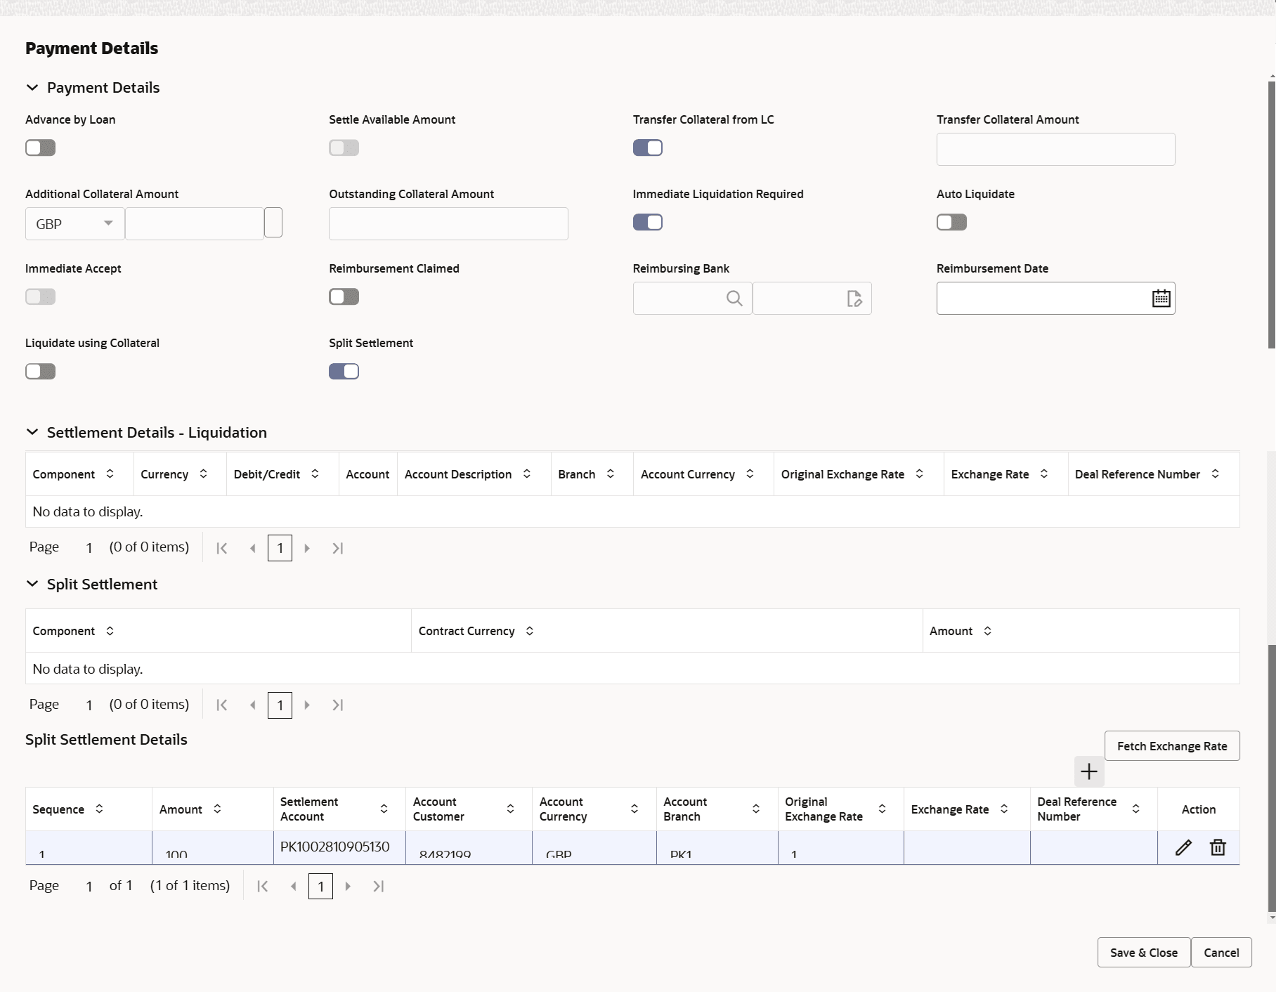Screen dimensions: 1276x992
Task: Open the Reimbursing Bank search lookup
Action: point(734,299)
